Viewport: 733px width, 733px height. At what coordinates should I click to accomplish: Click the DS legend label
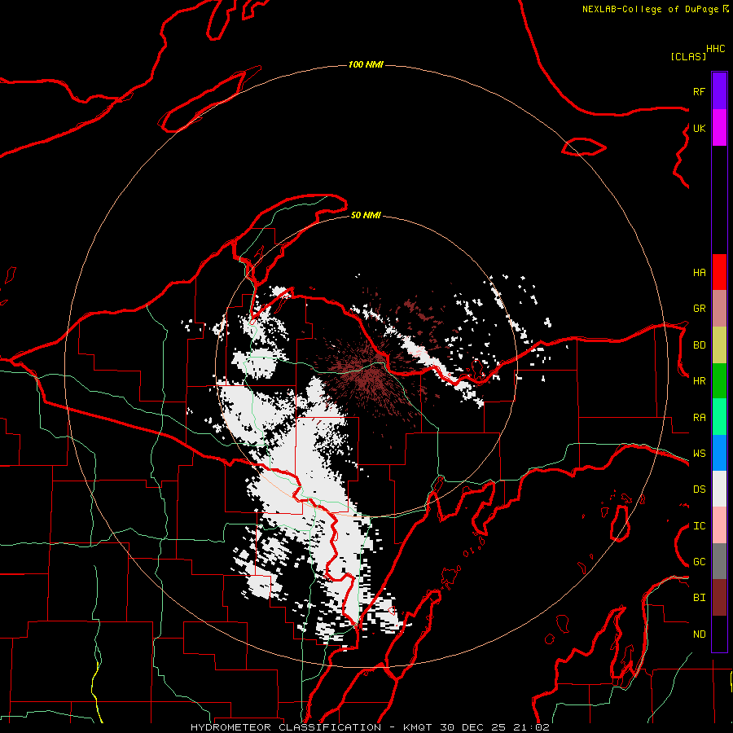point(699,489)
